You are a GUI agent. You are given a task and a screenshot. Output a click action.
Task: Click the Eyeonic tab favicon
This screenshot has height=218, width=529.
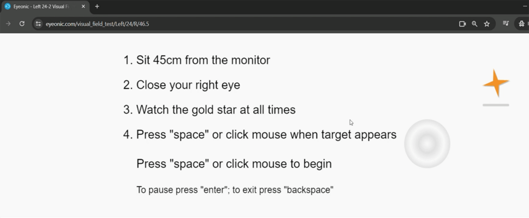click(x=7, y=6)
